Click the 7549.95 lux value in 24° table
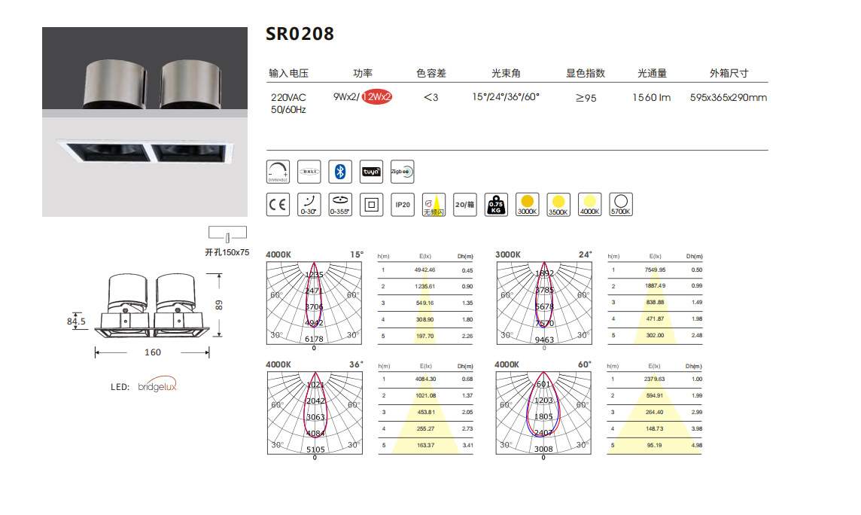This screenshot has width=861, height=515. [x=655, y=270]
